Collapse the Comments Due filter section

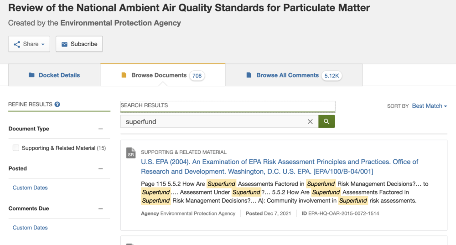[x=101, y=209]
